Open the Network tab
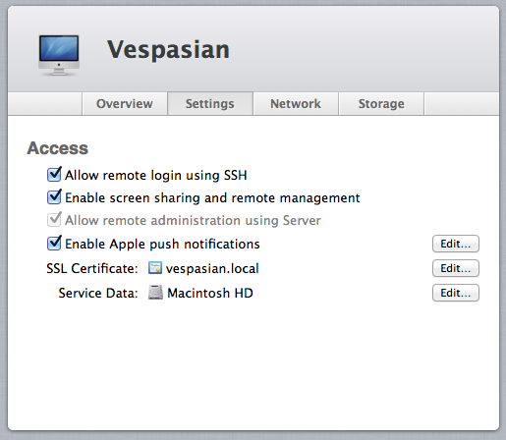This screenshot has width=506, height=440. click(296, 104)
